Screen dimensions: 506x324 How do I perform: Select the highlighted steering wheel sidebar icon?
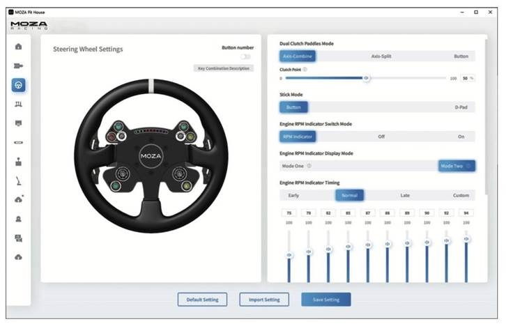pyautogui.click(x=18, y=85)
